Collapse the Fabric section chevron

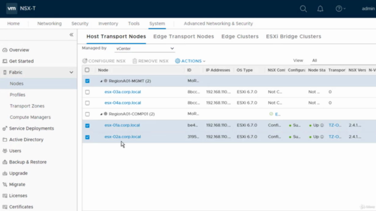(x=71, y=72)
